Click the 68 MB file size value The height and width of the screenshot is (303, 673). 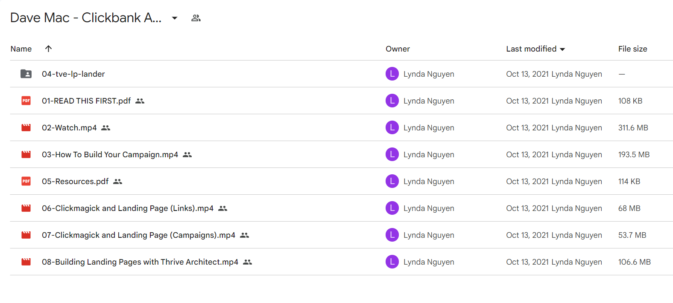coord(629,208)
